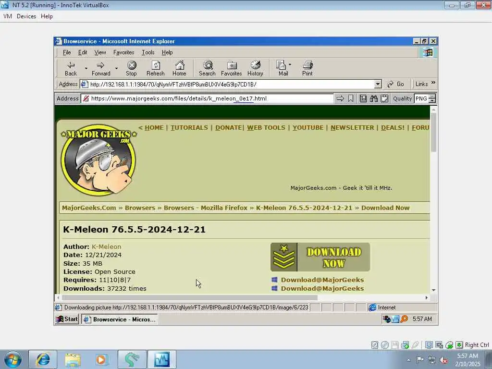
Task: Select Browservice taskbar button in guest
Action: 120,319
